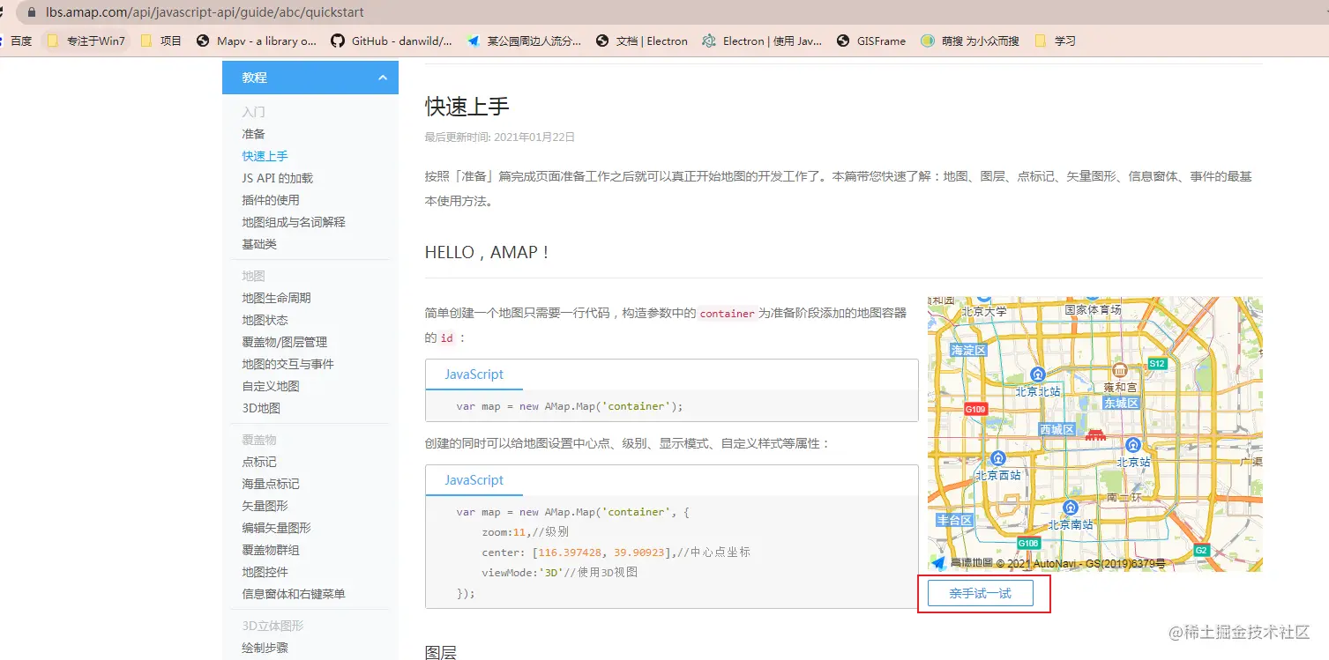Image resolution: width=1329 pixels, height=660 pixels.
Task: Select the second JavaScript code tab
Action: click(x=474, y=480)
